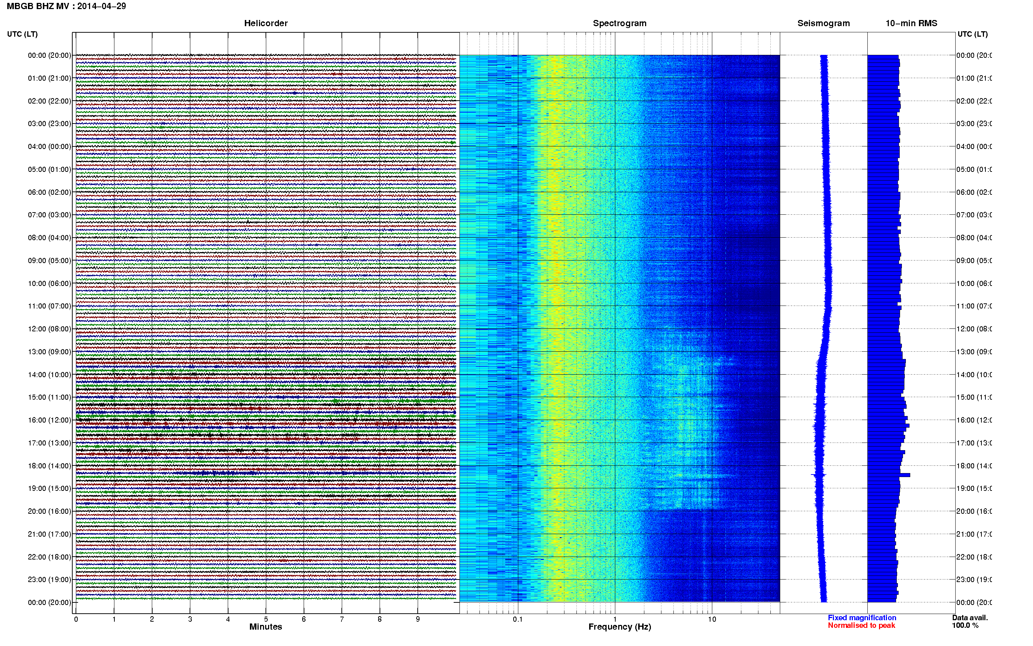Click the "10-min RMS" panel heading
This screenshot has width=1033, height=646.
pos(911,24)
